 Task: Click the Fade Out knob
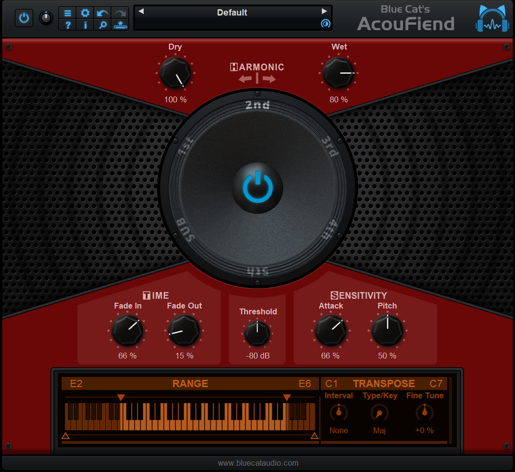(x=184, y=330)
